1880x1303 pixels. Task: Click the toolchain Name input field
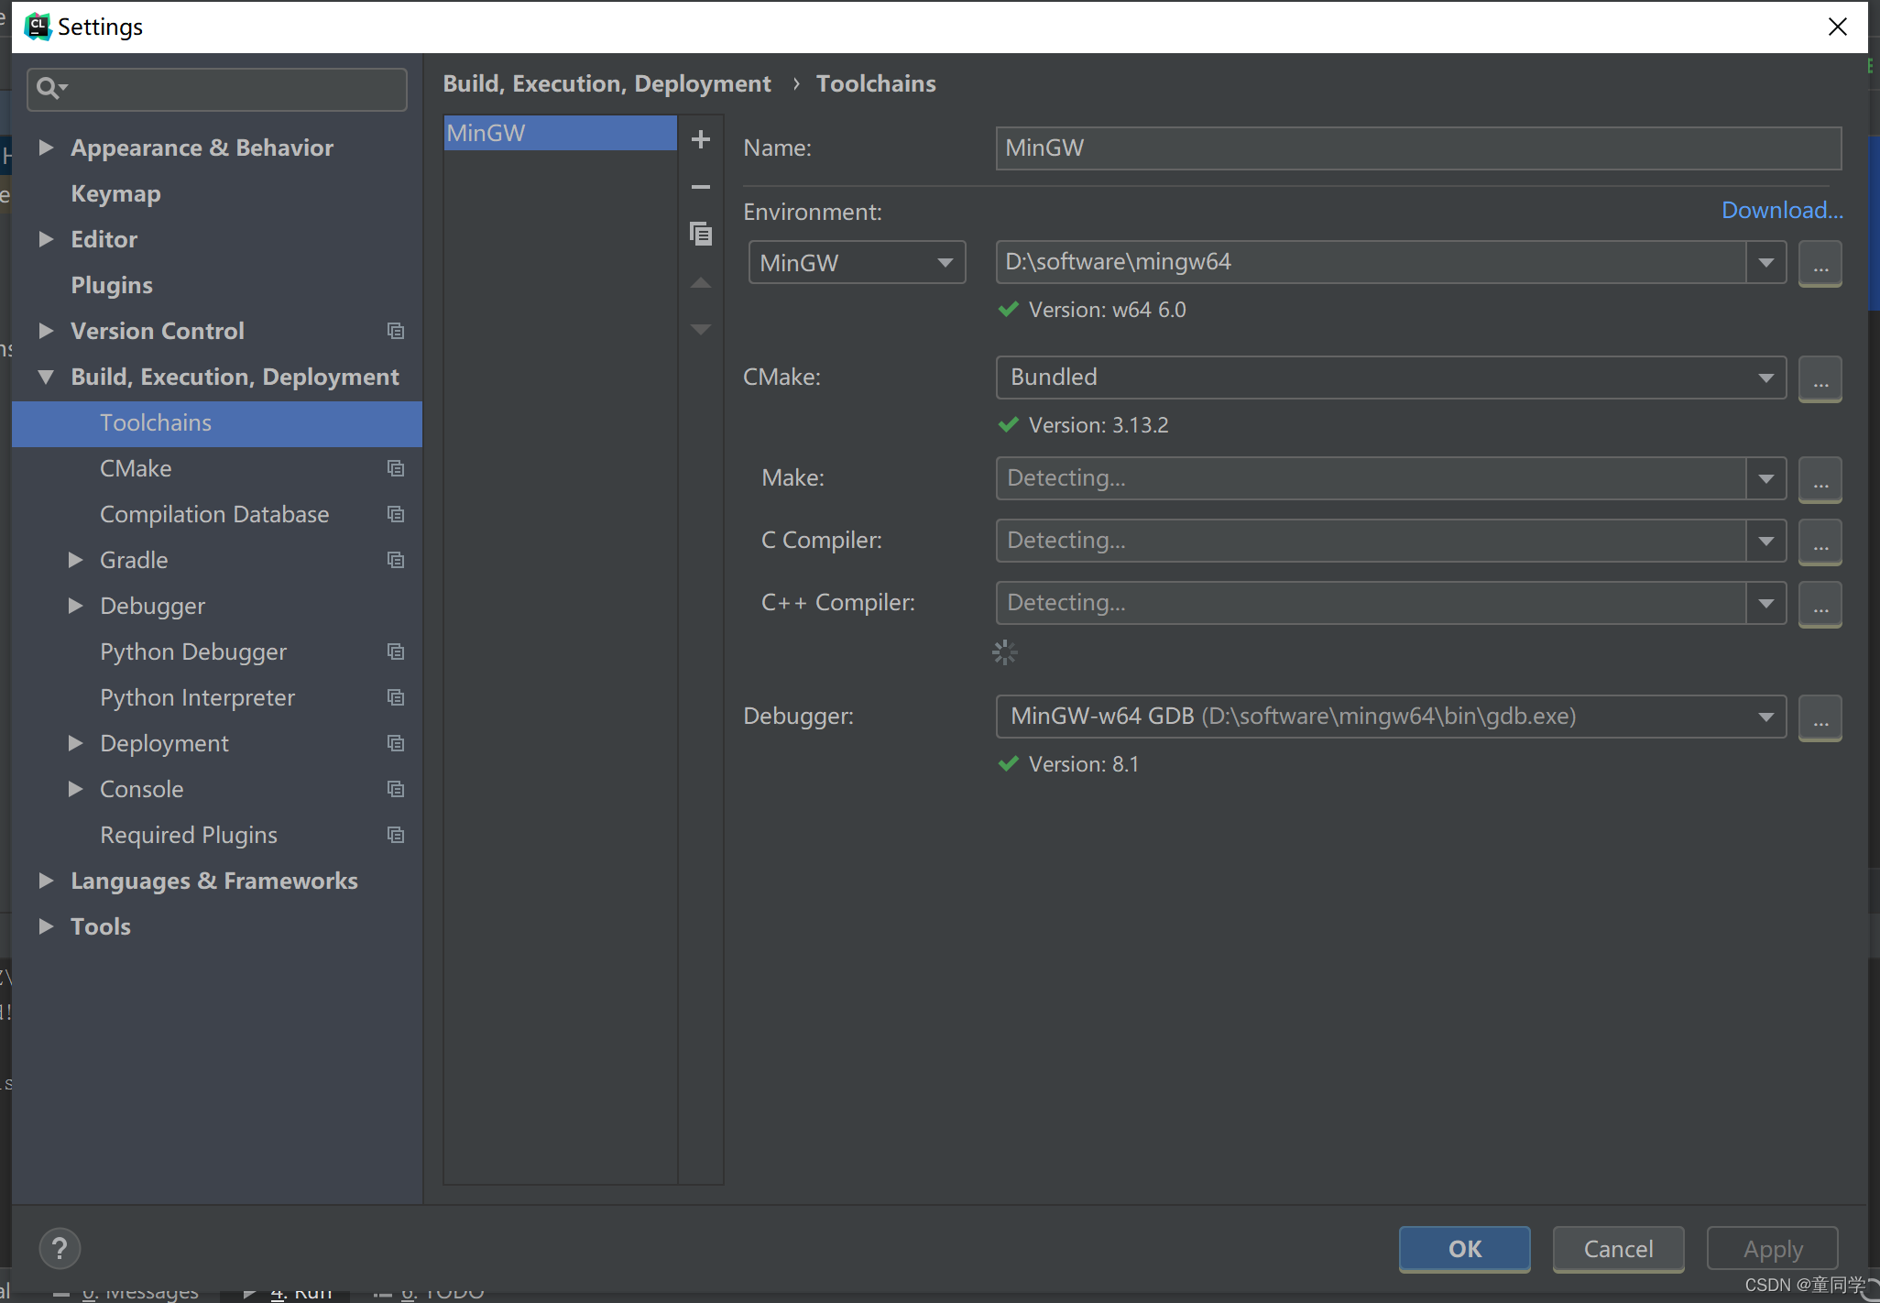[1417, 148]
